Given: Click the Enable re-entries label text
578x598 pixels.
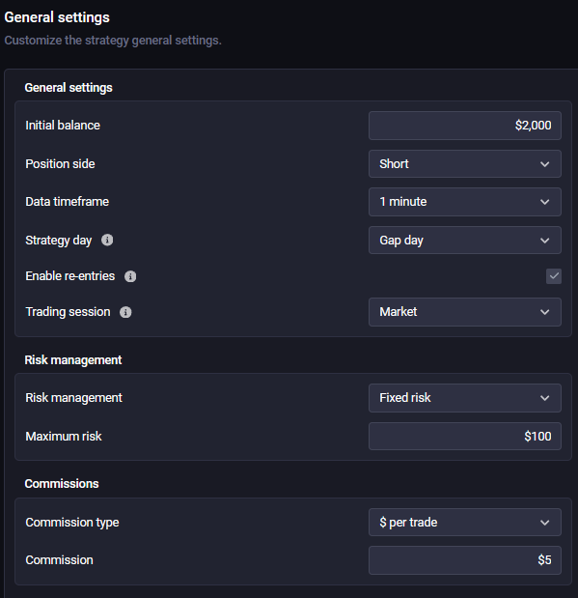Looking at the screenshot, I should click(69, 276).
